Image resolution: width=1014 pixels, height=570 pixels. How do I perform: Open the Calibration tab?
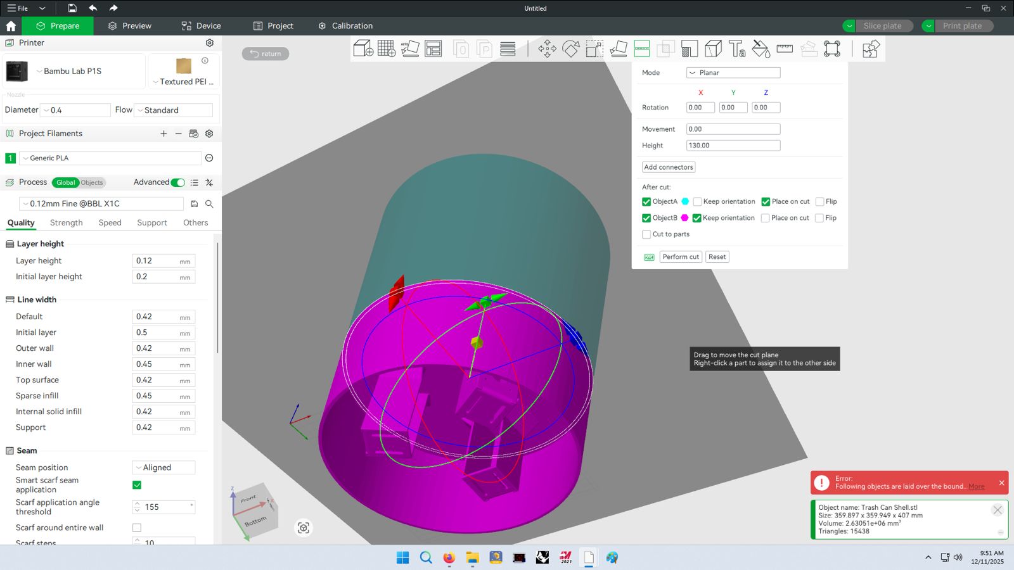coord(345,26)
